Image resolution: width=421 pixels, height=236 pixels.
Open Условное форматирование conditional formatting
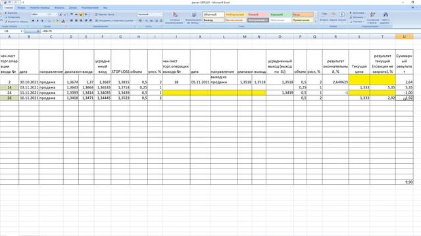[x=175, y=18]
